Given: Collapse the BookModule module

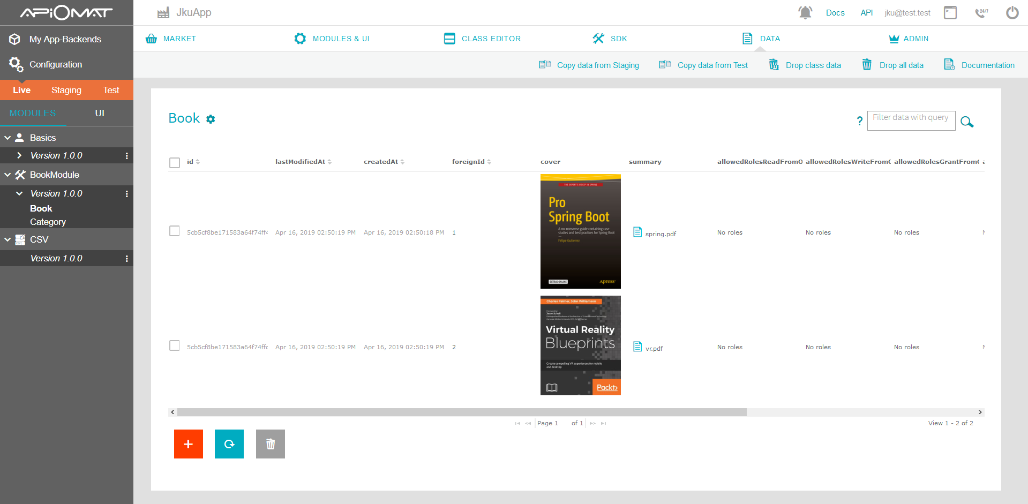Looking at the screenshot, I should pyautogui.click(x=7, y=175).
